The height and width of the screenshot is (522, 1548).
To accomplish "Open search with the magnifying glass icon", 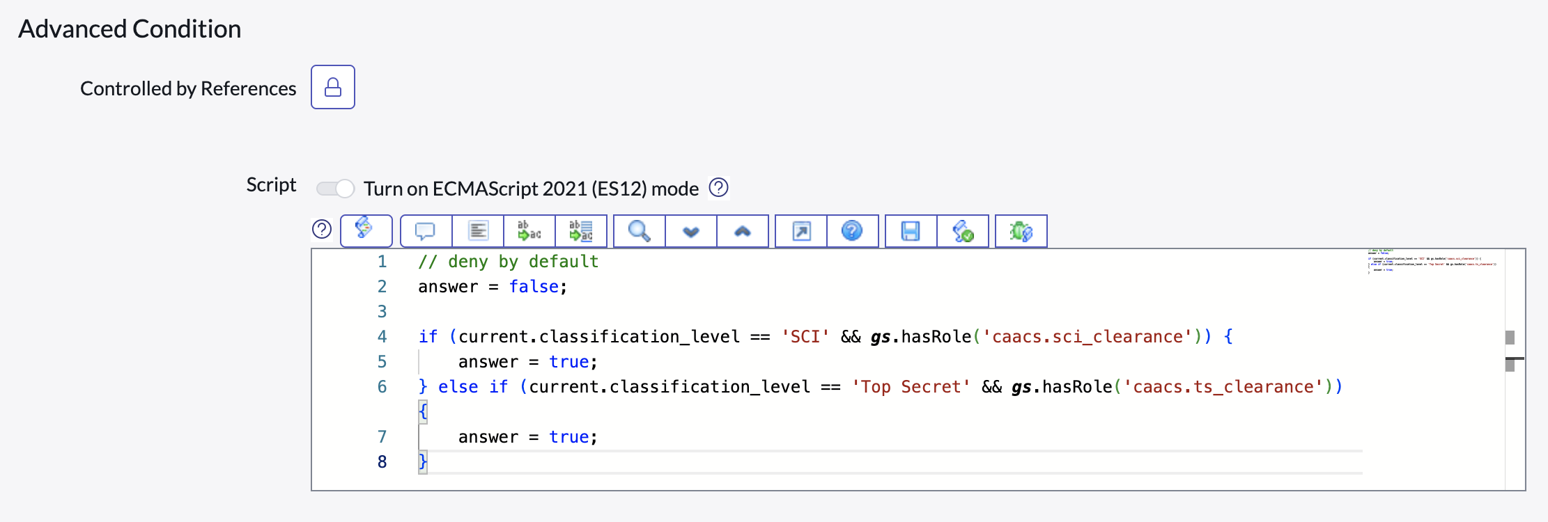I will [x=639, y=231].
